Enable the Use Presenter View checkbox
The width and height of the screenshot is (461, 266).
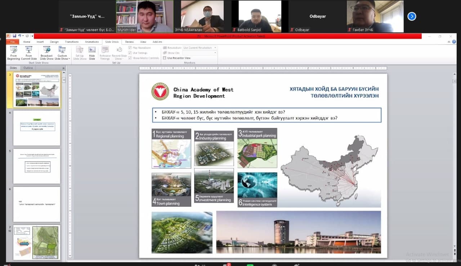[165, 58]
